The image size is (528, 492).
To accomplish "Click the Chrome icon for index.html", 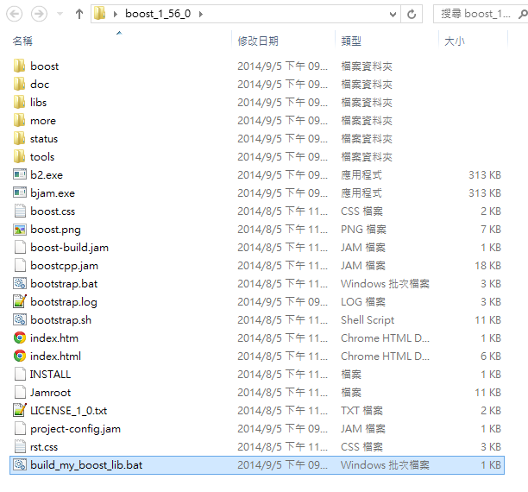I will (x=20, y=356).
